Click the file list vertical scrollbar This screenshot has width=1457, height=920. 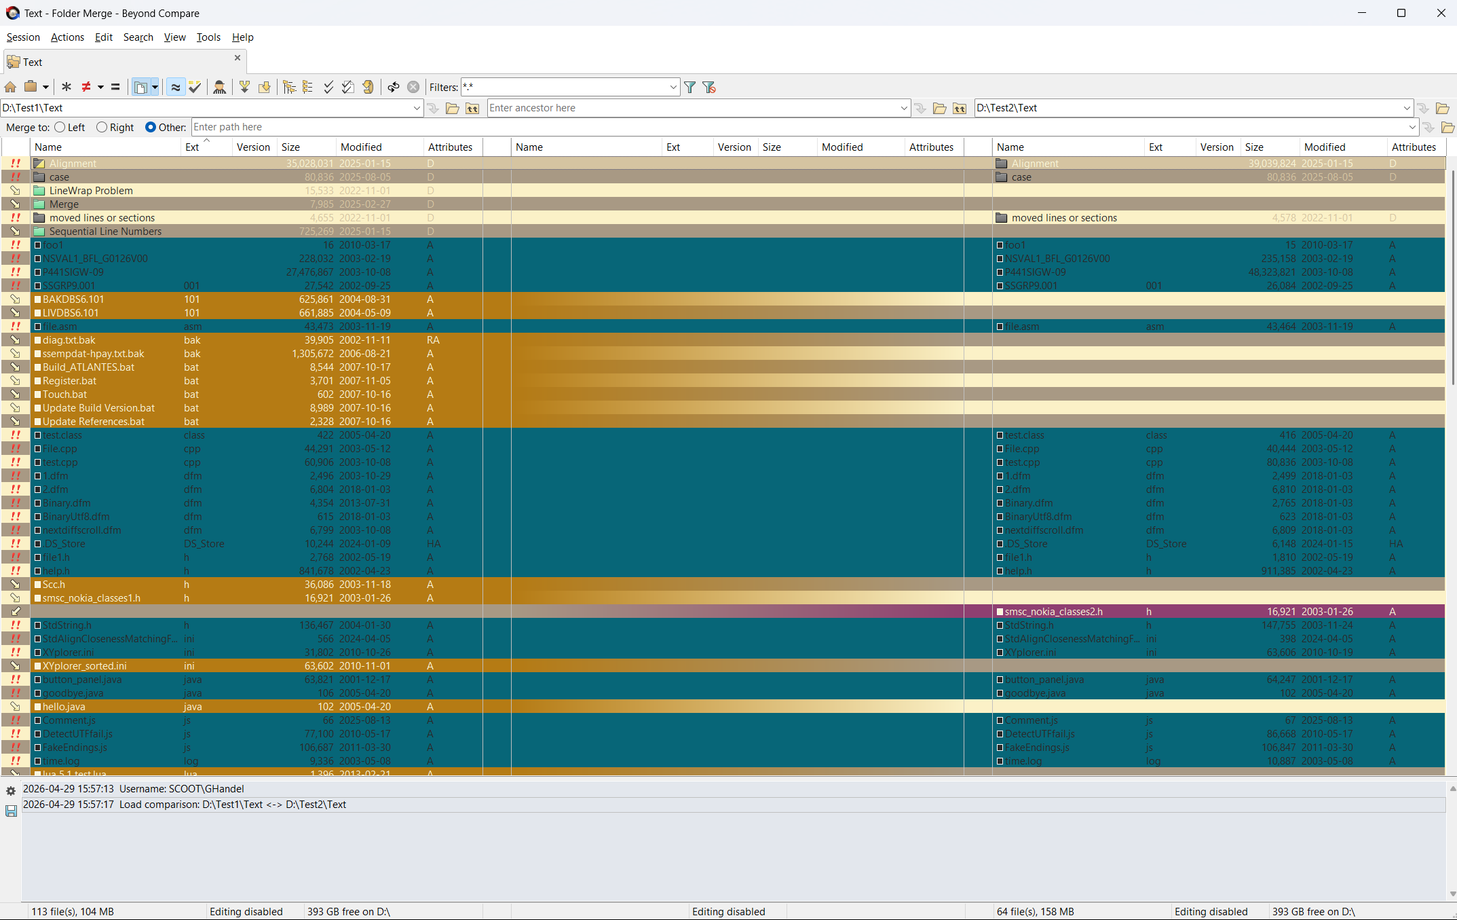pos(1452,277)
